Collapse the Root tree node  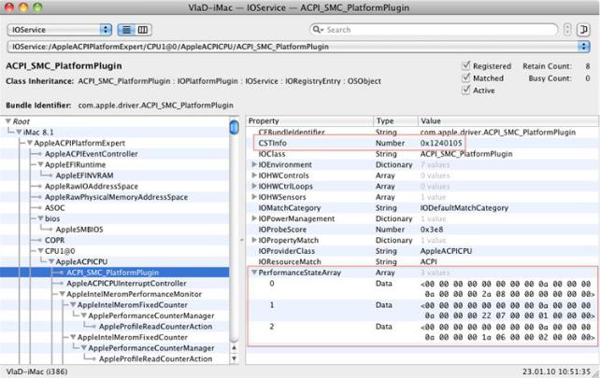tap(7, 121)
